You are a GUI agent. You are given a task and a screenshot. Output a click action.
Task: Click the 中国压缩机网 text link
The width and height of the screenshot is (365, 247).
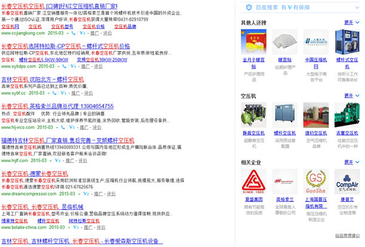click(x=316, y=63)
